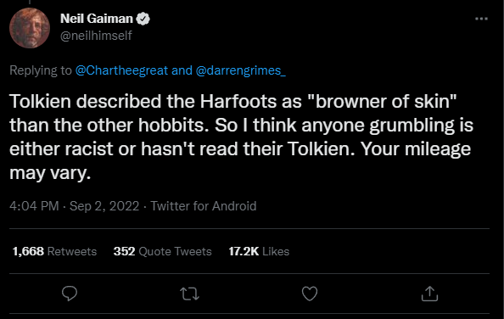Open the Neil Gaiman display name
Screen dimensions: 504x319
click(97, 19)
